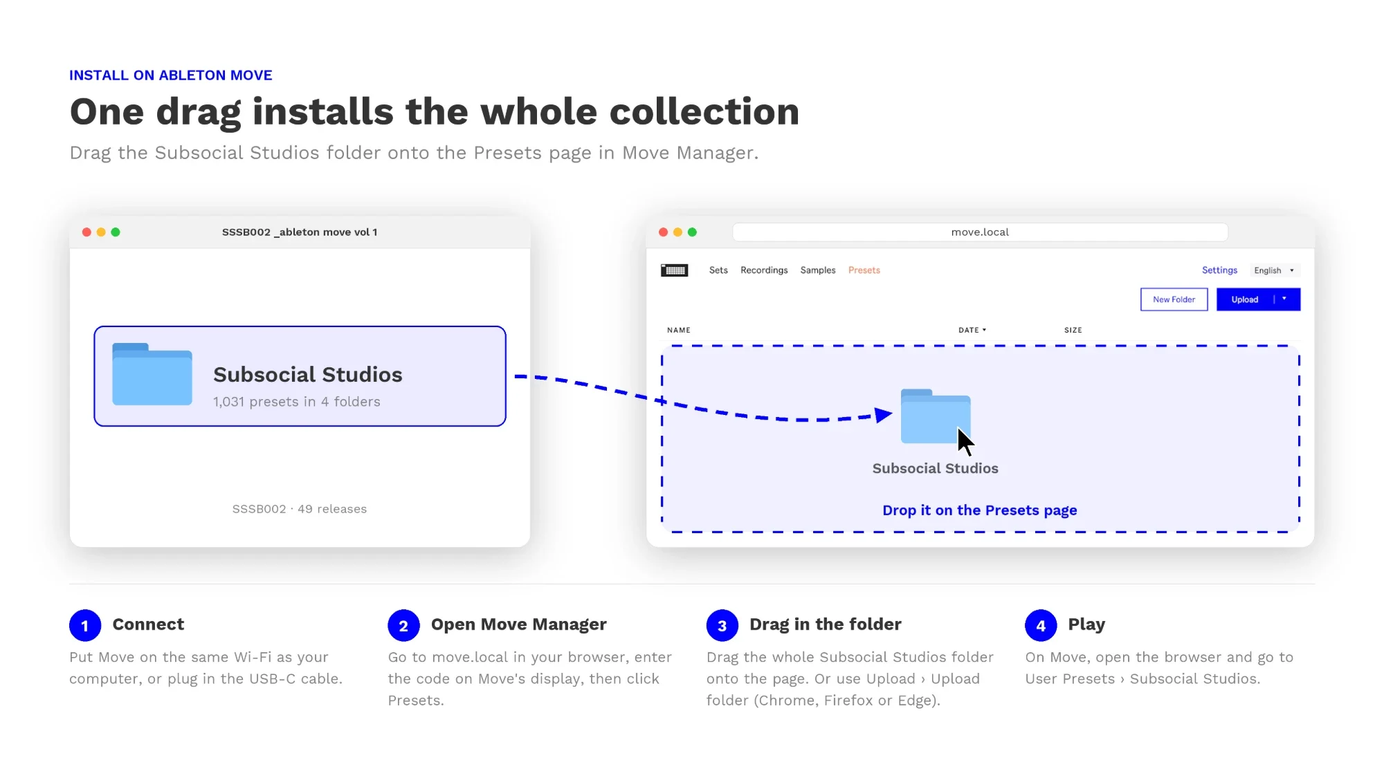
Task: Click the New Folder button
Action: 1174,299
